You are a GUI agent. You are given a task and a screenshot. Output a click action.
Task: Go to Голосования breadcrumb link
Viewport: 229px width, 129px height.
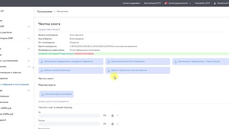point(45,11)
